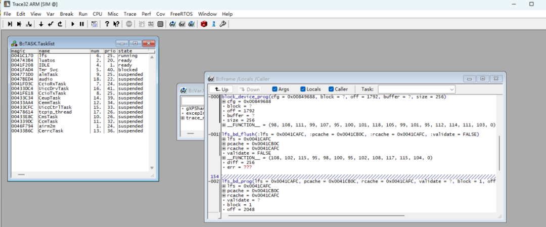This screenshot has height=227, width=546.
Task: Click the Down button in Frame window
Action: click(x=250, y=89)
